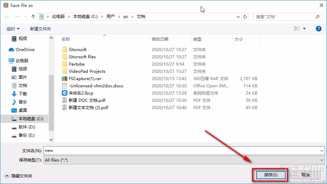Select OneDrive in sidebar
327x184 pixels.
pos(21,50)
